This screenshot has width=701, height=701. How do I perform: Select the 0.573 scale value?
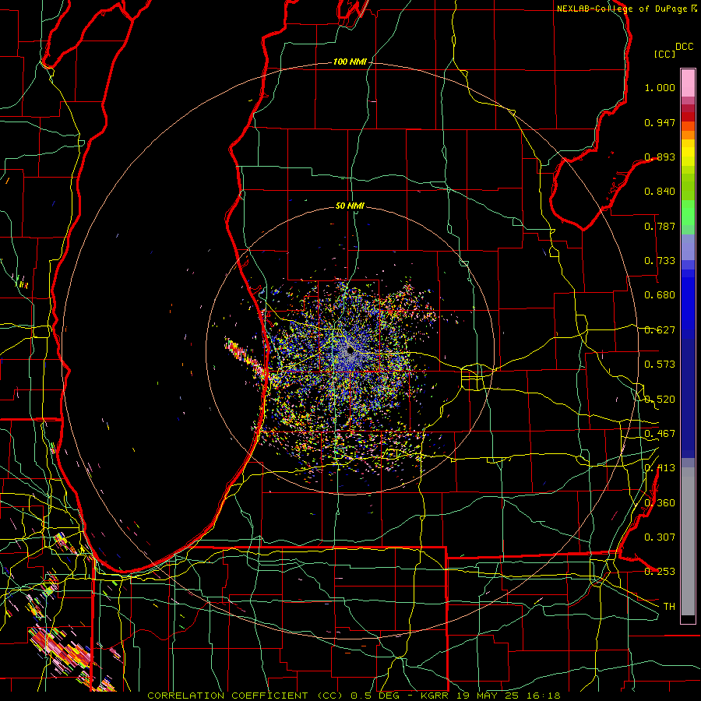point(660,365)
